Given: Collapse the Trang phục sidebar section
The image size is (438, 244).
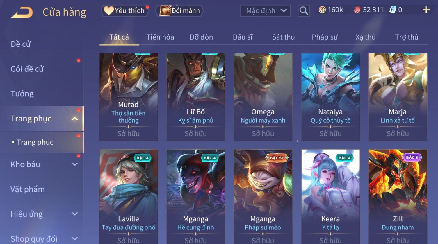Looking at the screenshot, I should coord(75,119).
